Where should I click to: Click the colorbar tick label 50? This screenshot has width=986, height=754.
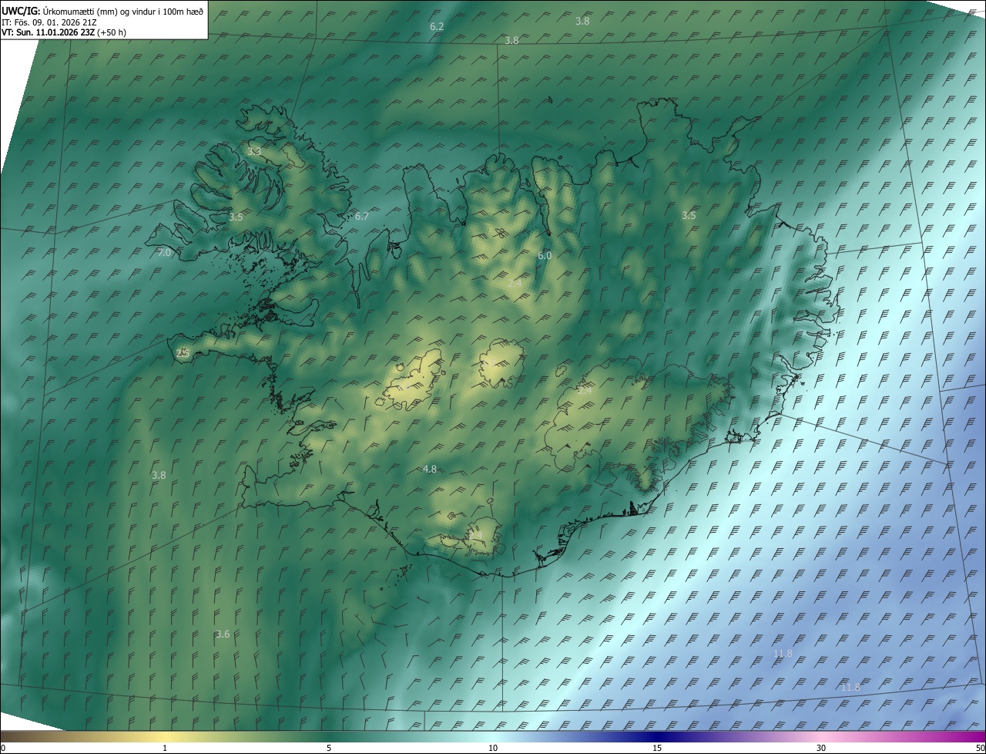tap(981, 748)
